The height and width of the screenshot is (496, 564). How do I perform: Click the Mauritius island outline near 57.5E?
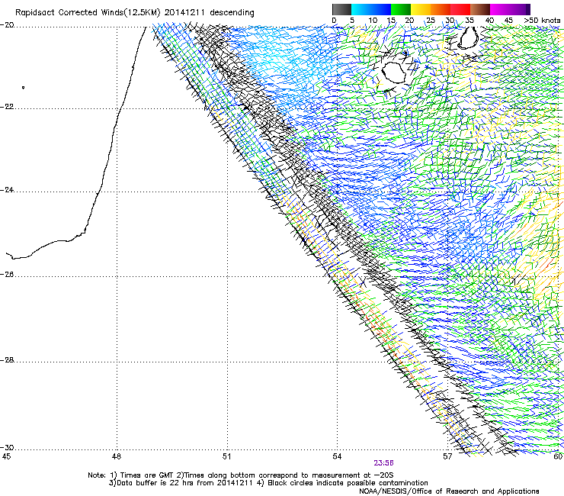[468, 38]
